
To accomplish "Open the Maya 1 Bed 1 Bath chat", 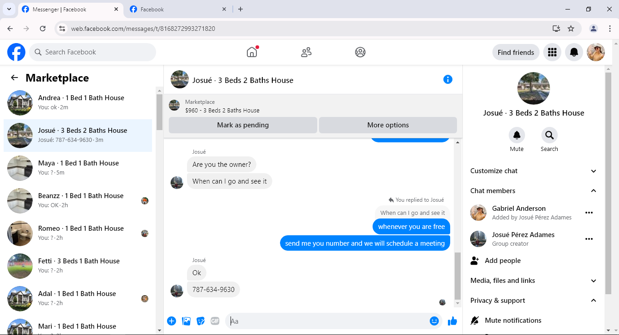I will pyautogui.click(x=78, y=168).
